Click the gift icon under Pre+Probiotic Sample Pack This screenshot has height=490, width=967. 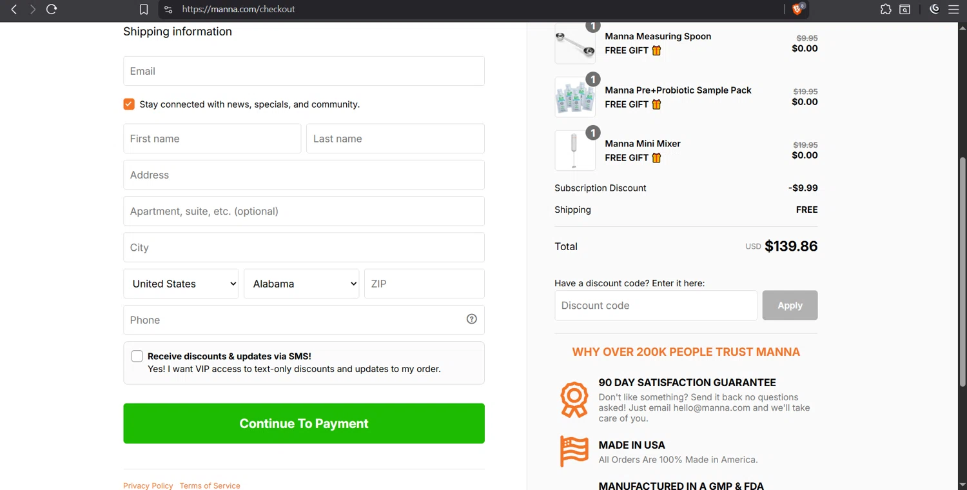[656, 104]
